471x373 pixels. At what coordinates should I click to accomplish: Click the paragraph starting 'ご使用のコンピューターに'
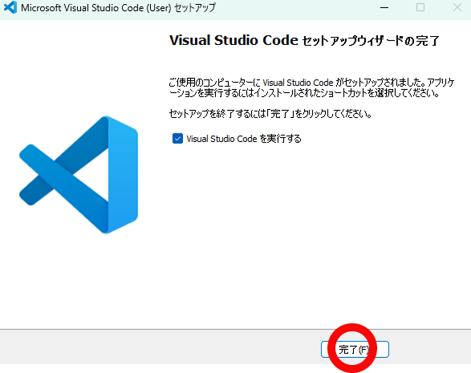(x=312, y=87)
